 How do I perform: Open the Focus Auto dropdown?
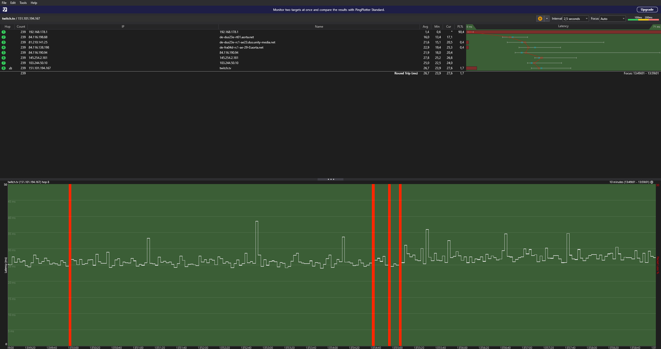click(612, 19)
